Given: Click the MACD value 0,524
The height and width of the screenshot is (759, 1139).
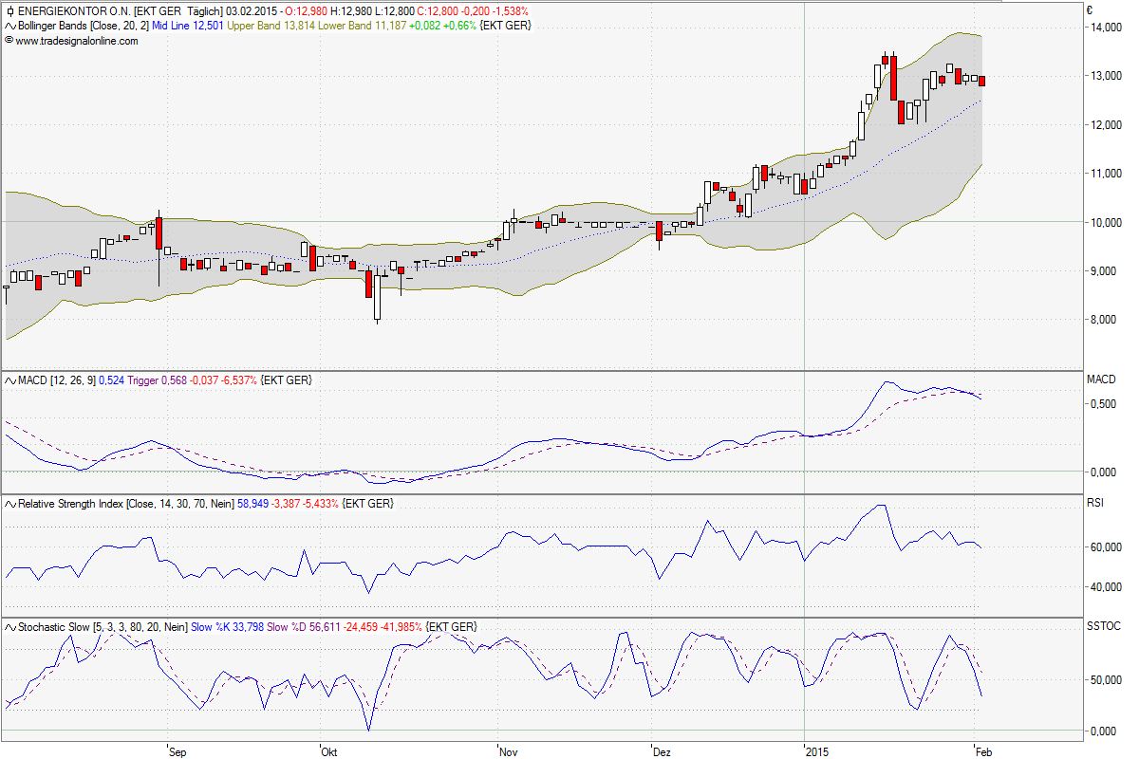Looking at the screenshot, I should (113, 380).
